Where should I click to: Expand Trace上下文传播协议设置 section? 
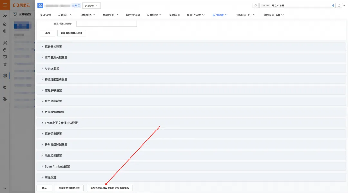click(x=191, y=123)
